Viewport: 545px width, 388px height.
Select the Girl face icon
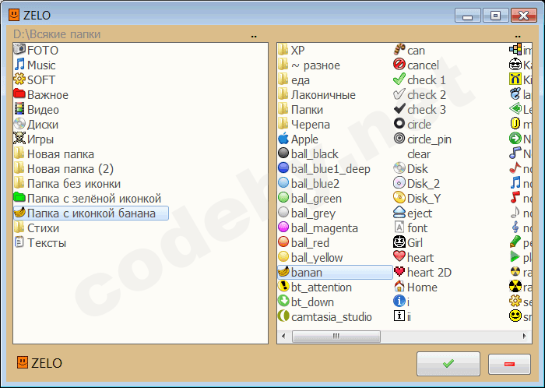(x=399, y=242)
